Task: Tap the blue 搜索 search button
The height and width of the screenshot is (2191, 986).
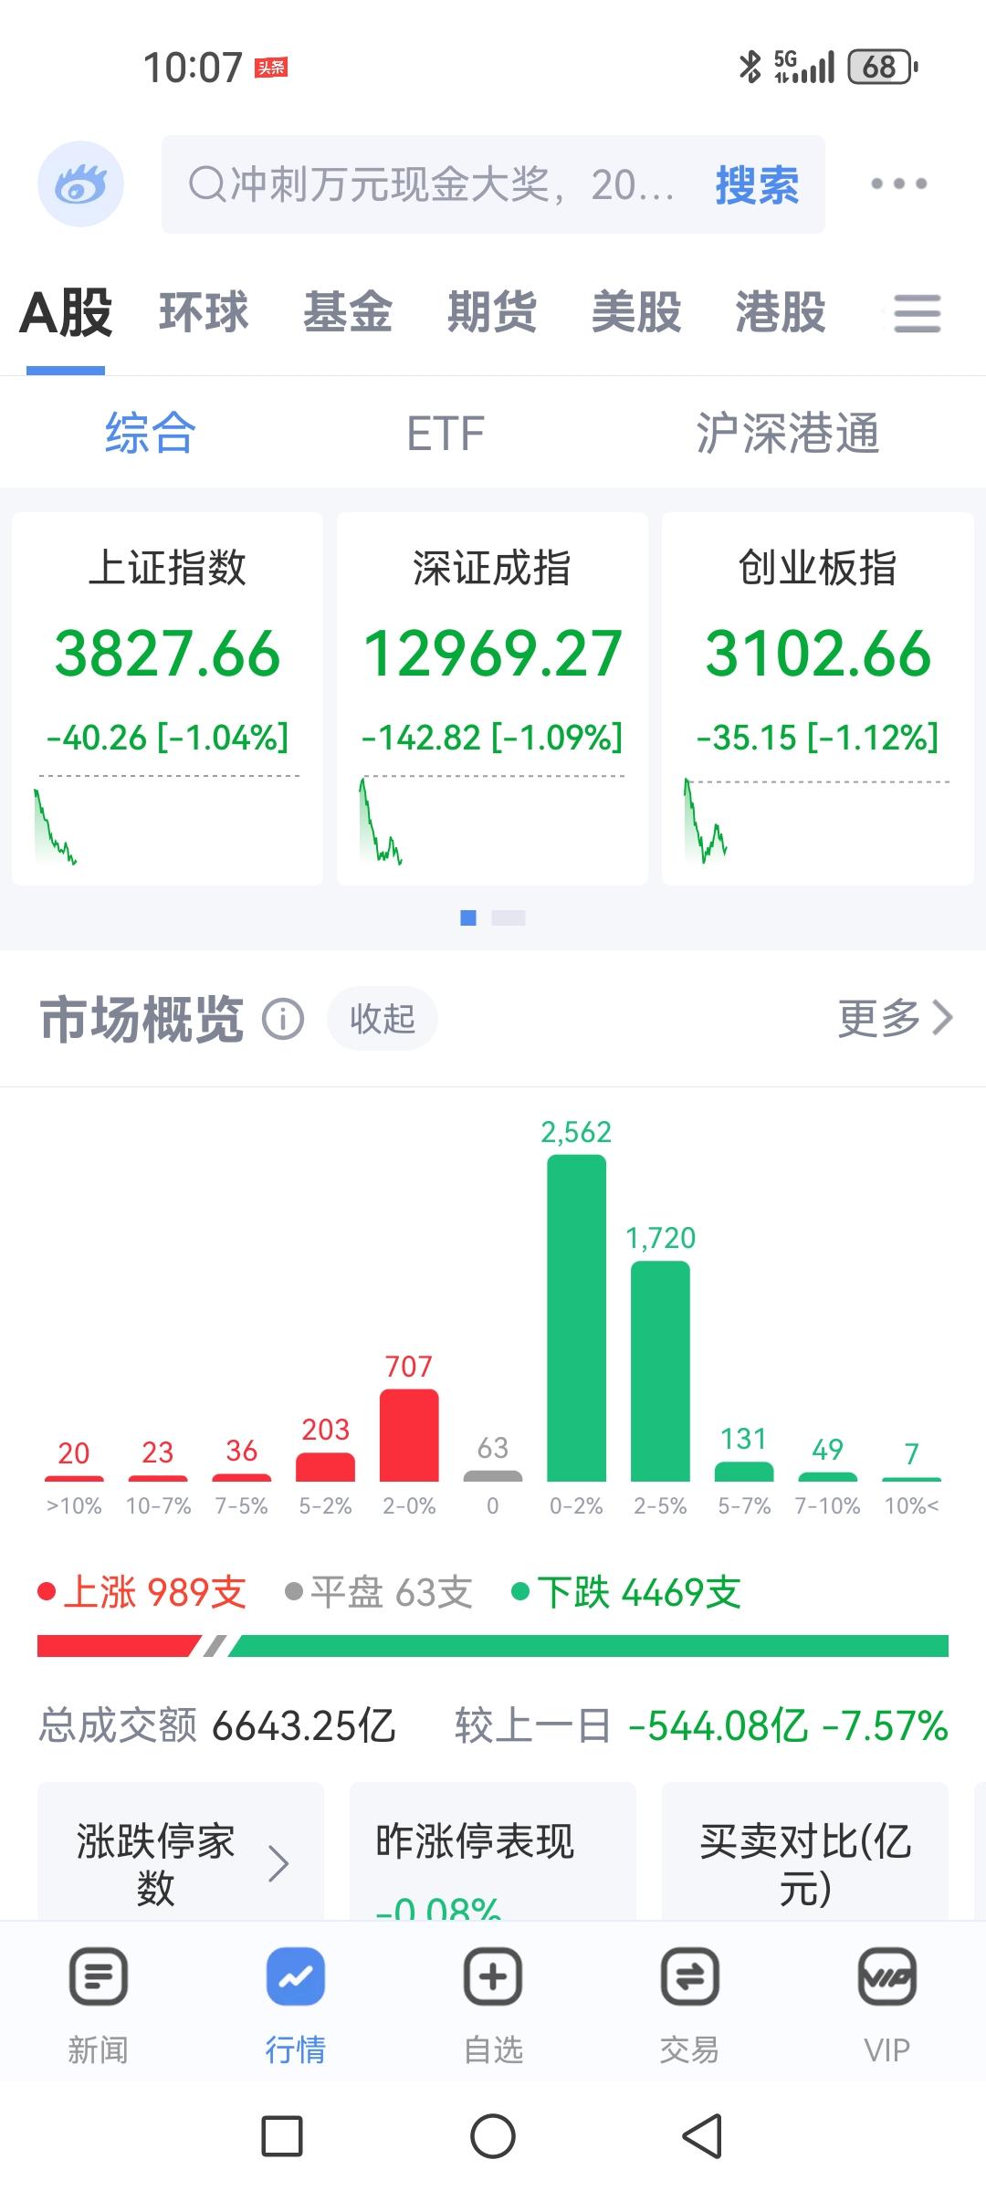Action: pos(757,184)
